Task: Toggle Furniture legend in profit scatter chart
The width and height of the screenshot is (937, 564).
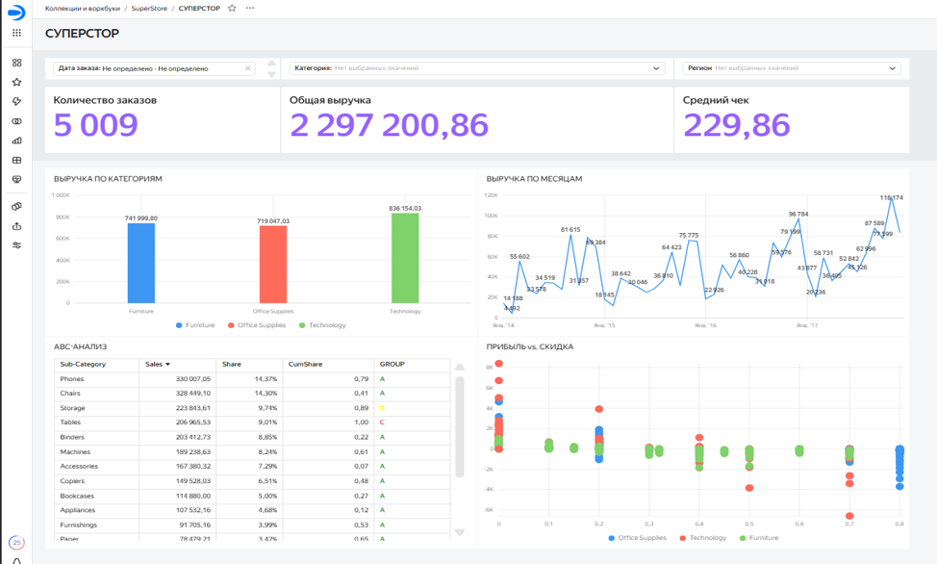Action: coord(759,538)
